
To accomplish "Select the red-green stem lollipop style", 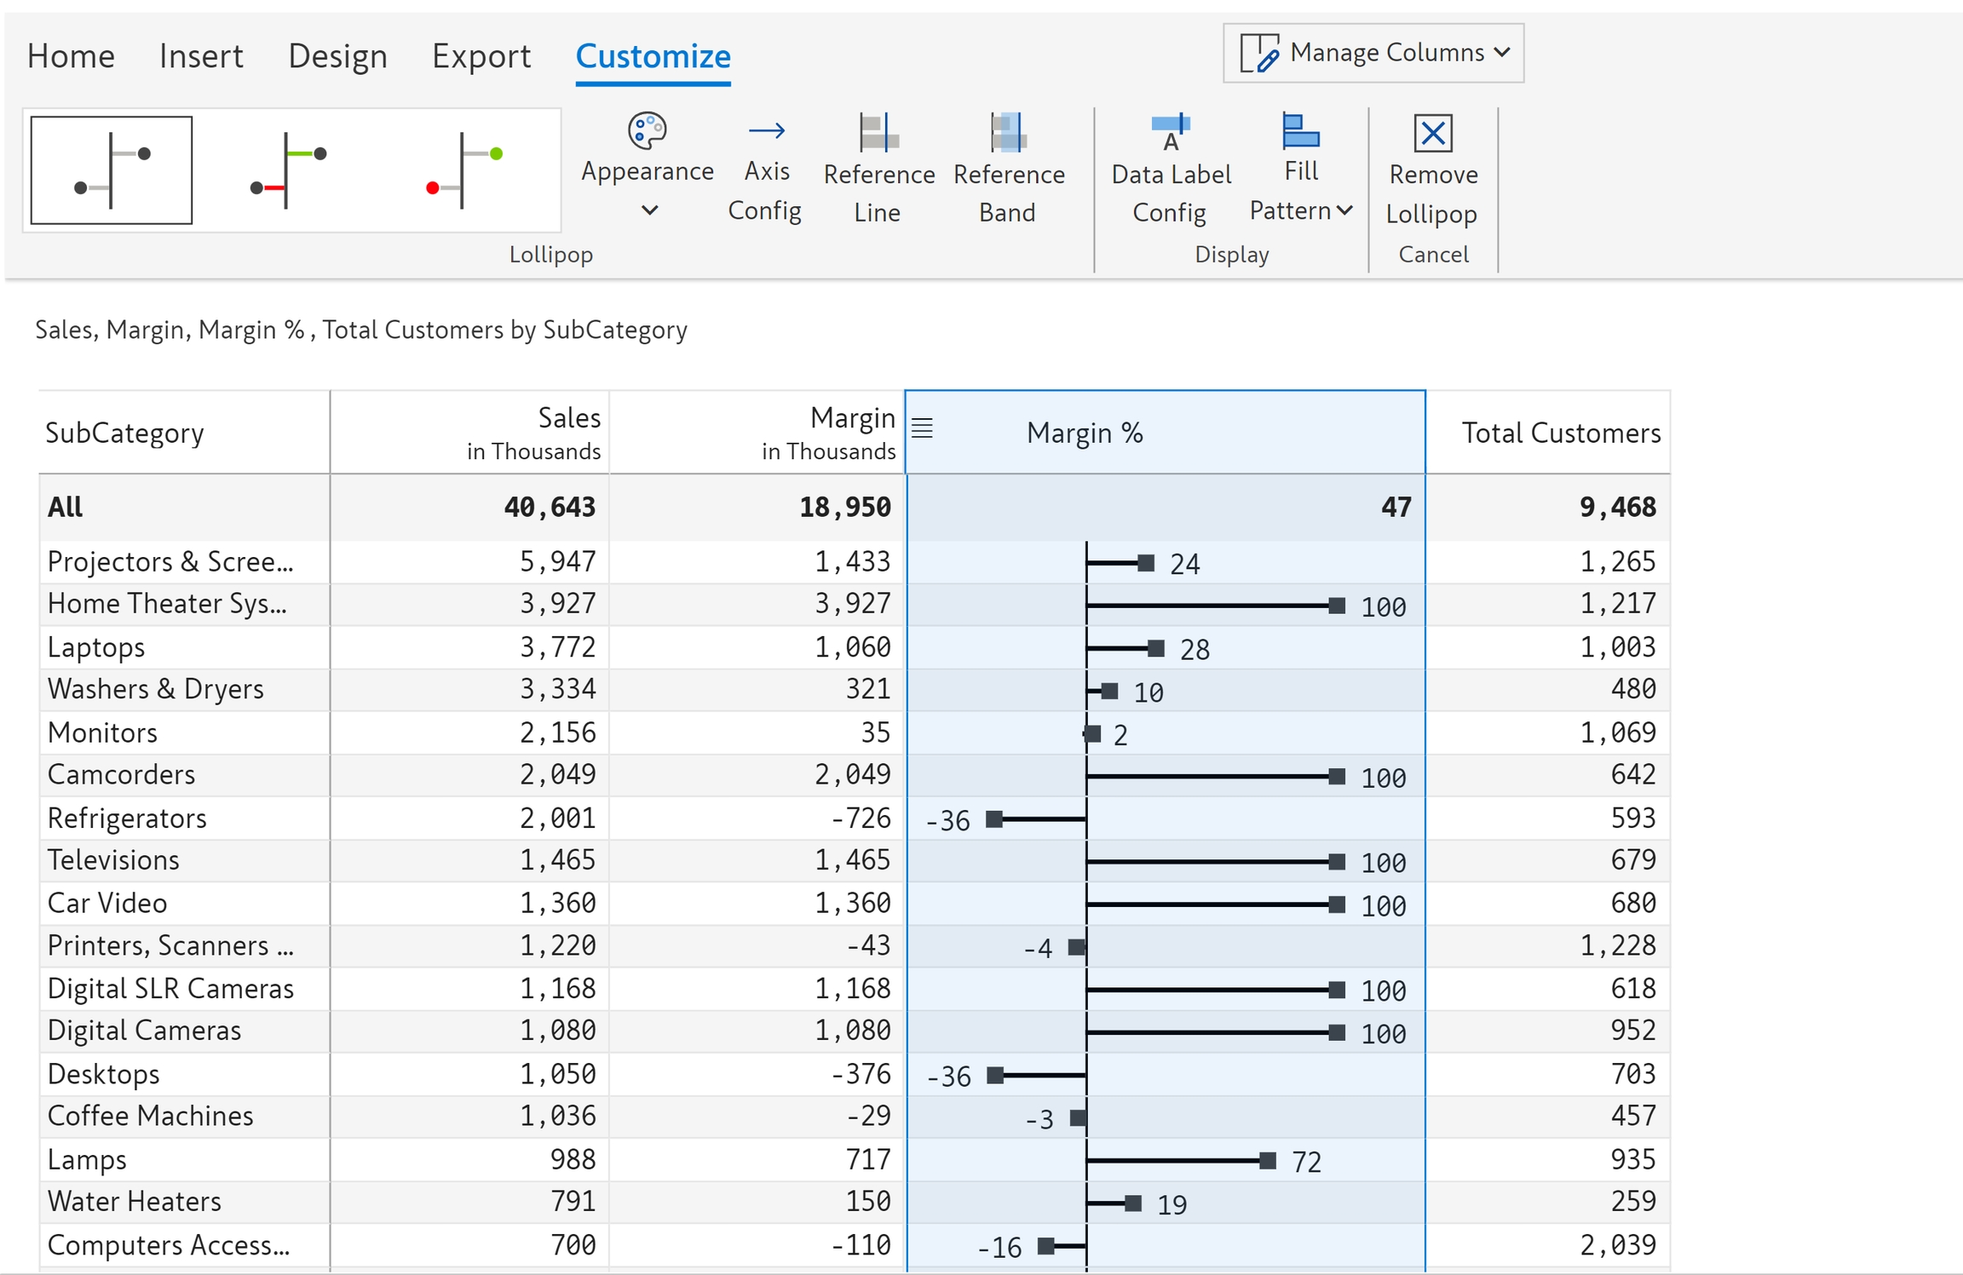I will (x=288, y=170).
